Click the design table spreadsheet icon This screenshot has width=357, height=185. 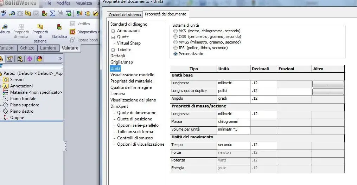point(68,13)
